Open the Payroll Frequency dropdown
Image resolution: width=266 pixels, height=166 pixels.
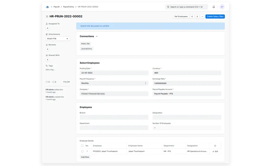tap(114, 83)
